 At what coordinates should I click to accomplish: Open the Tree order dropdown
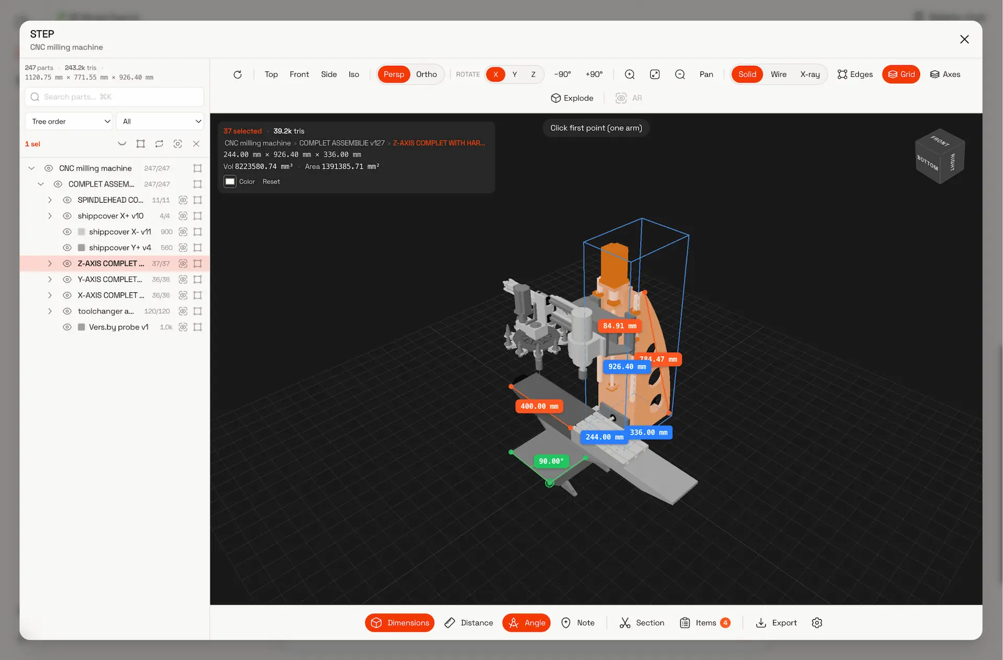point(69,122)
